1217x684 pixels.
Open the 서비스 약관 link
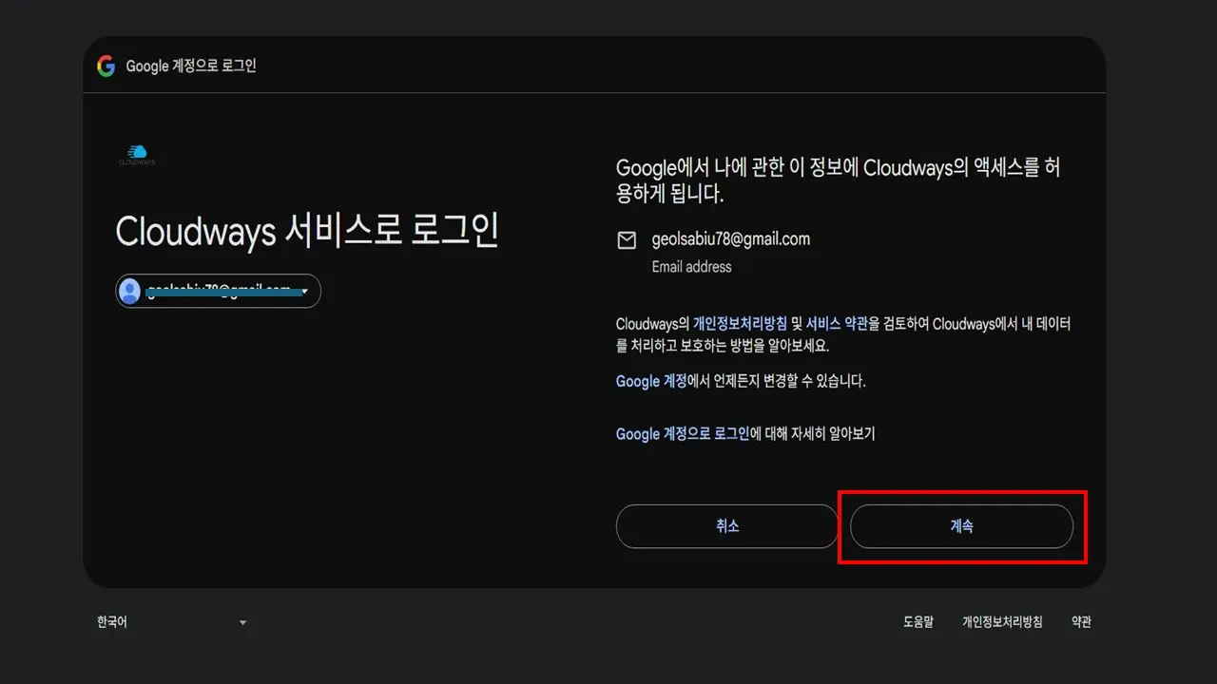837,324
